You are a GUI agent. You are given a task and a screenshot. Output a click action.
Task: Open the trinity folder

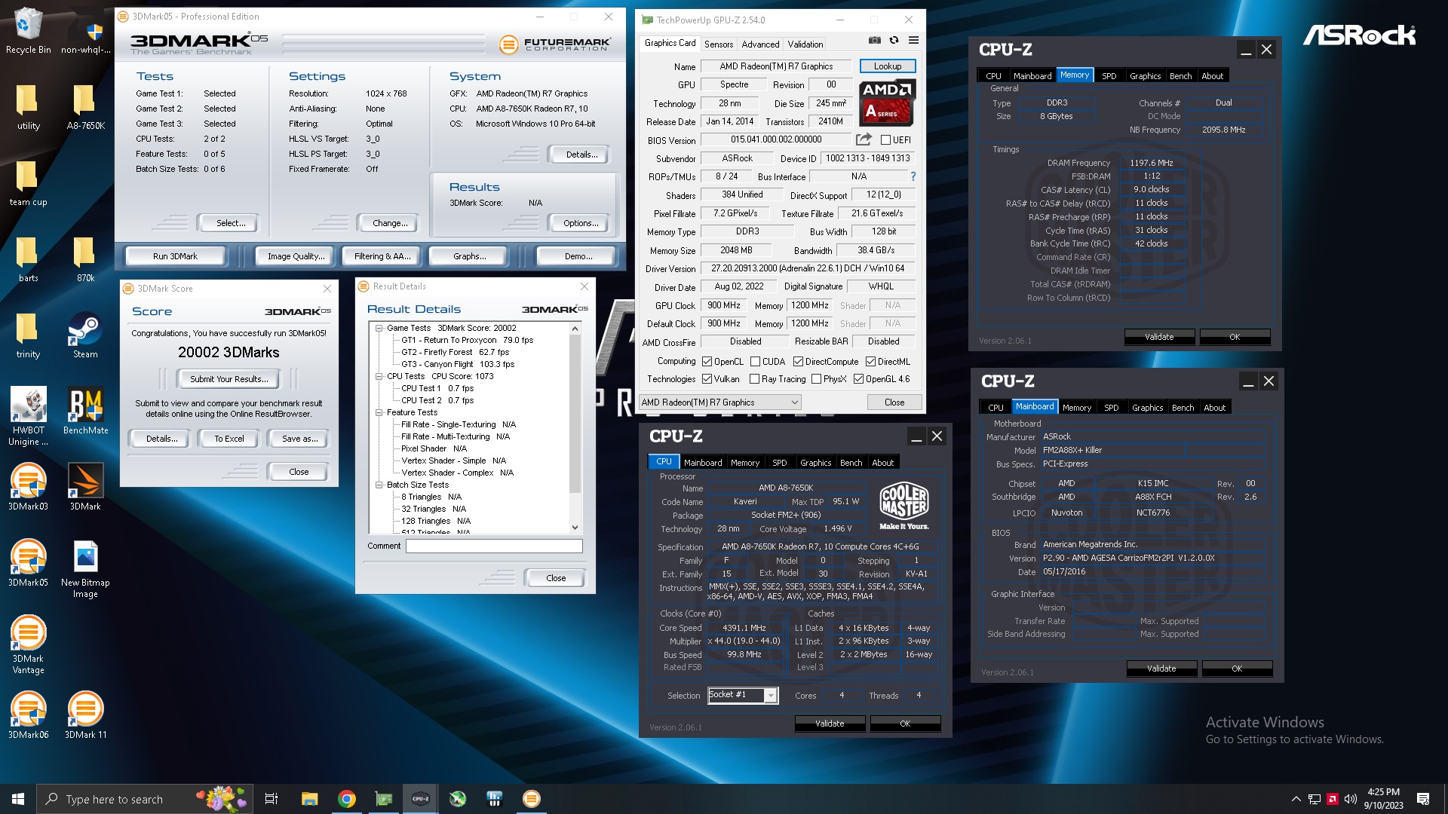28,335
